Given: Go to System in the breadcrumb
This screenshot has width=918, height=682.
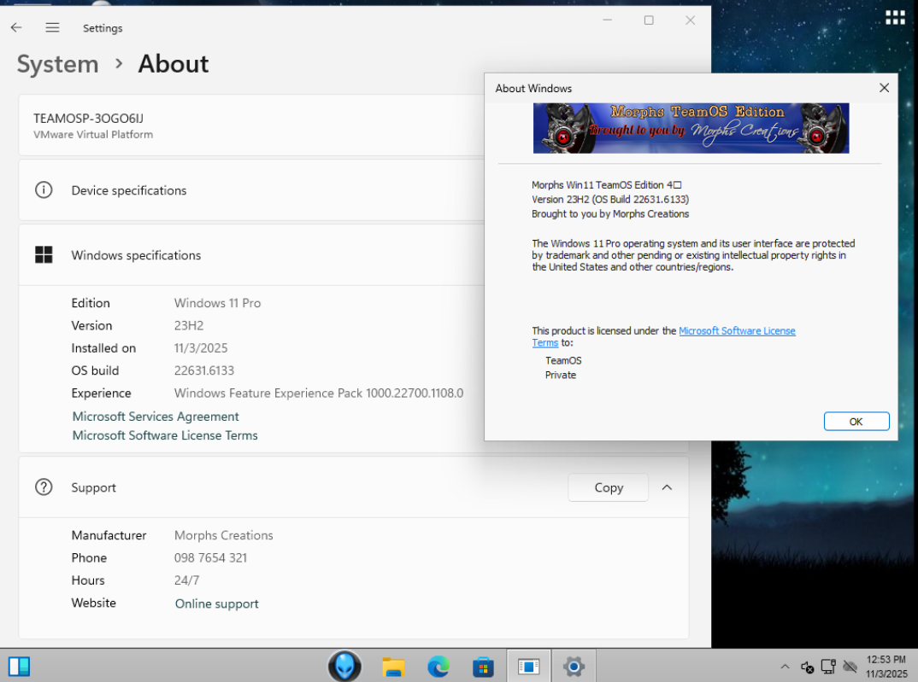Looking at the screenshot, I should pos(57,64).
